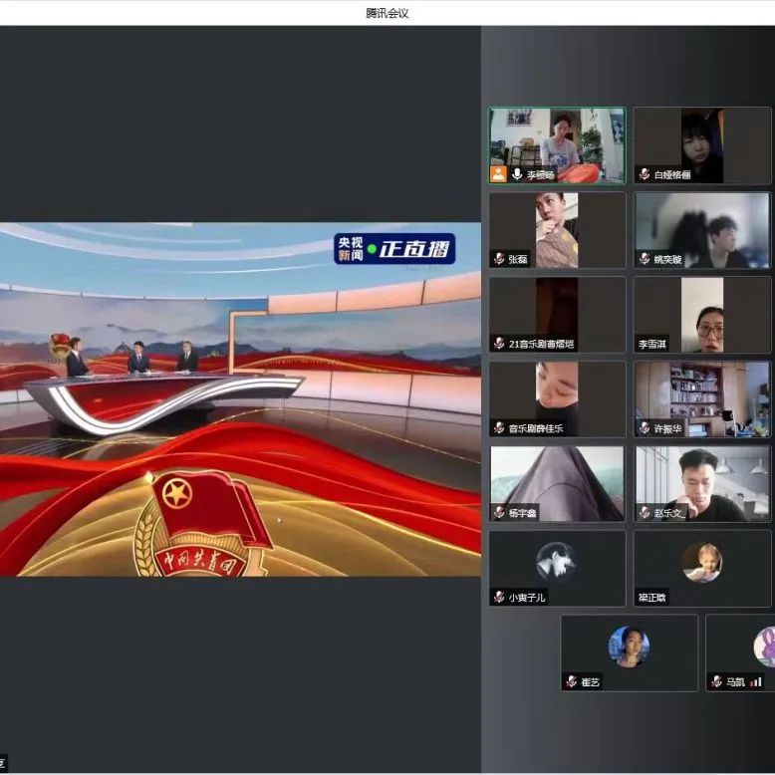Select the name label 梁正晗
Image resolution: width=775 pixels, height=775 pixels.
651,598
